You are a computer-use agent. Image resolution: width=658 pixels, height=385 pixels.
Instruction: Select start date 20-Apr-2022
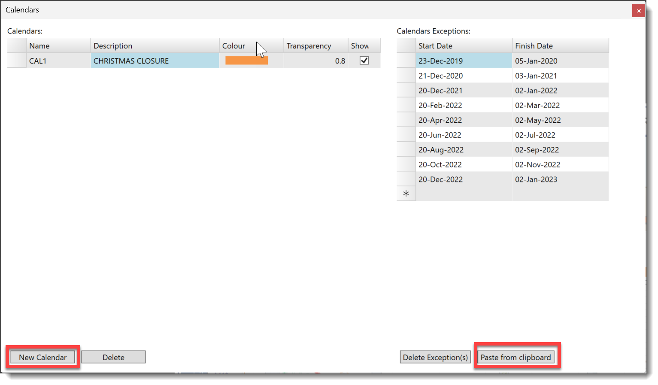tap(464, 120)
